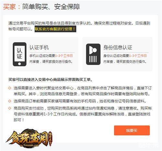Screen dimensions: 162x151
Task: Click the first diamond bullet icon
Action: coord(10,88)
